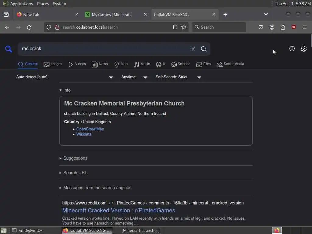Image resolution: width=312 pixels, height=234 pixels.
Task: Open Firefox account icon
Action: point(272,27)
